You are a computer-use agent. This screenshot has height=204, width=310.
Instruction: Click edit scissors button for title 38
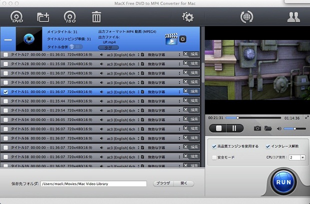[191, 156]
